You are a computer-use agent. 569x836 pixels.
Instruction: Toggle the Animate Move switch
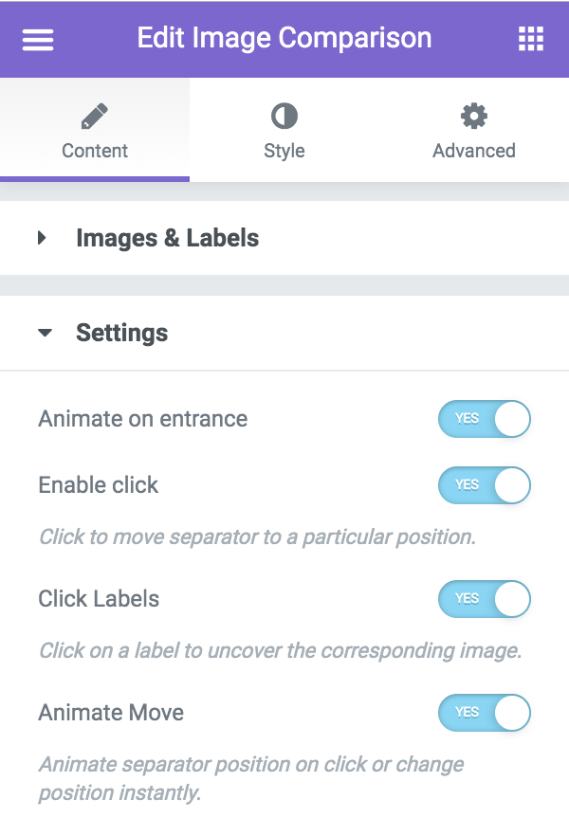(x=485, y=713)
